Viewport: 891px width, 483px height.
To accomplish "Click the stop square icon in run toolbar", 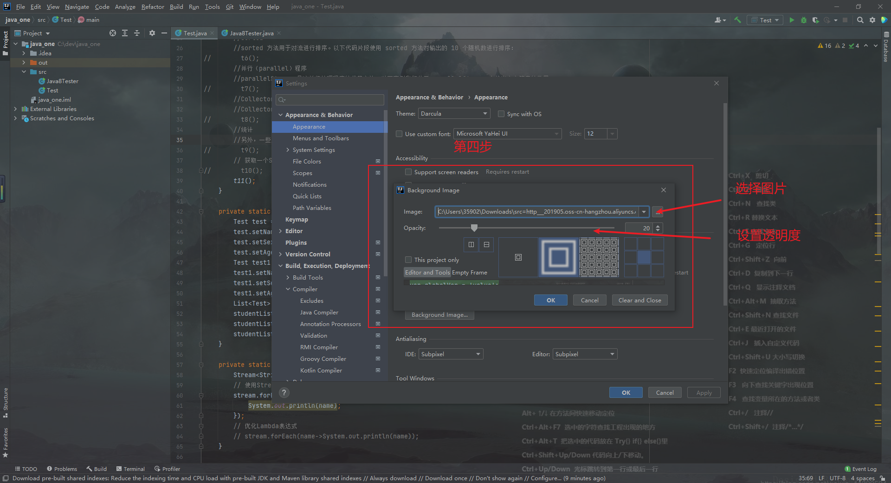I will [845, 20].
